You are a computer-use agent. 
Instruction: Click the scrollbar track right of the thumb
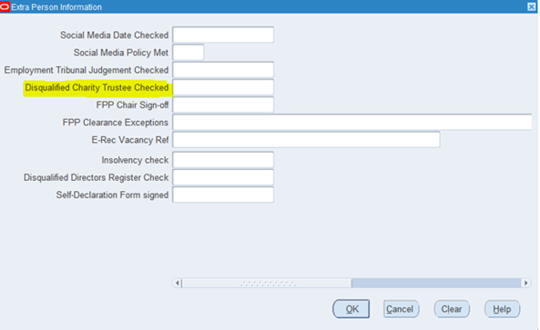point(436,283)
